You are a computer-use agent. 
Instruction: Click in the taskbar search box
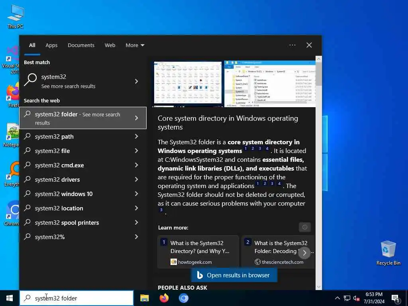76,298
